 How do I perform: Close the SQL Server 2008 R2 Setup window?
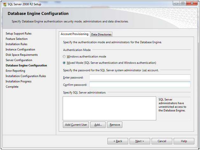[x=191, y=3]
